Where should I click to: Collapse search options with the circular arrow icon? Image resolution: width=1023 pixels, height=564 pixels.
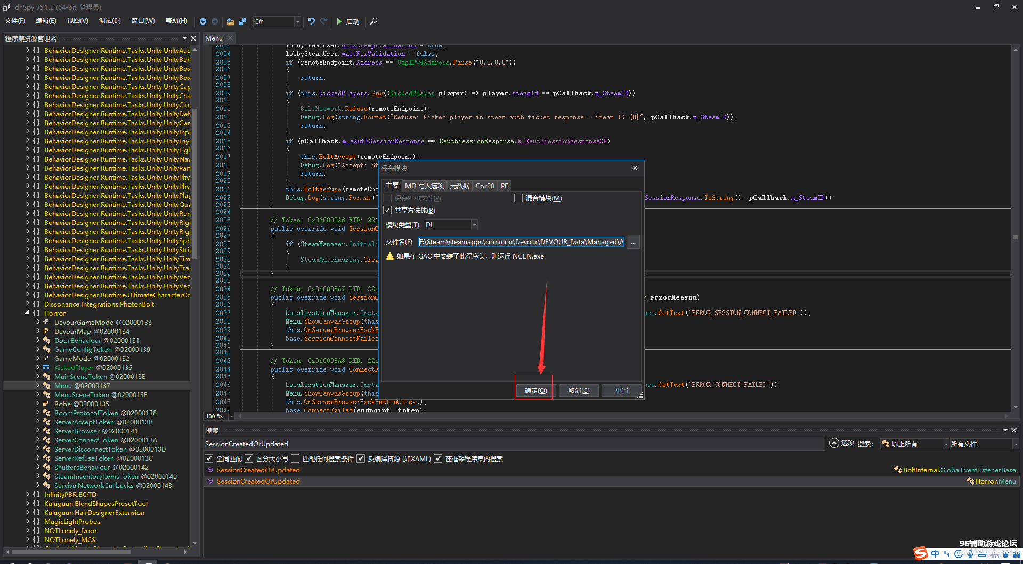click(x=834, y=443)
